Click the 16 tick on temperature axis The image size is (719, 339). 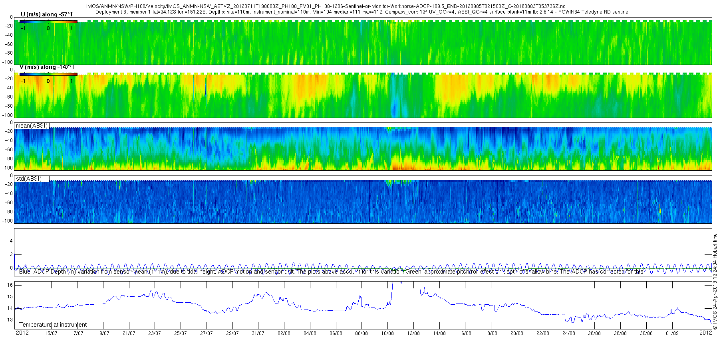click(10, 285)
